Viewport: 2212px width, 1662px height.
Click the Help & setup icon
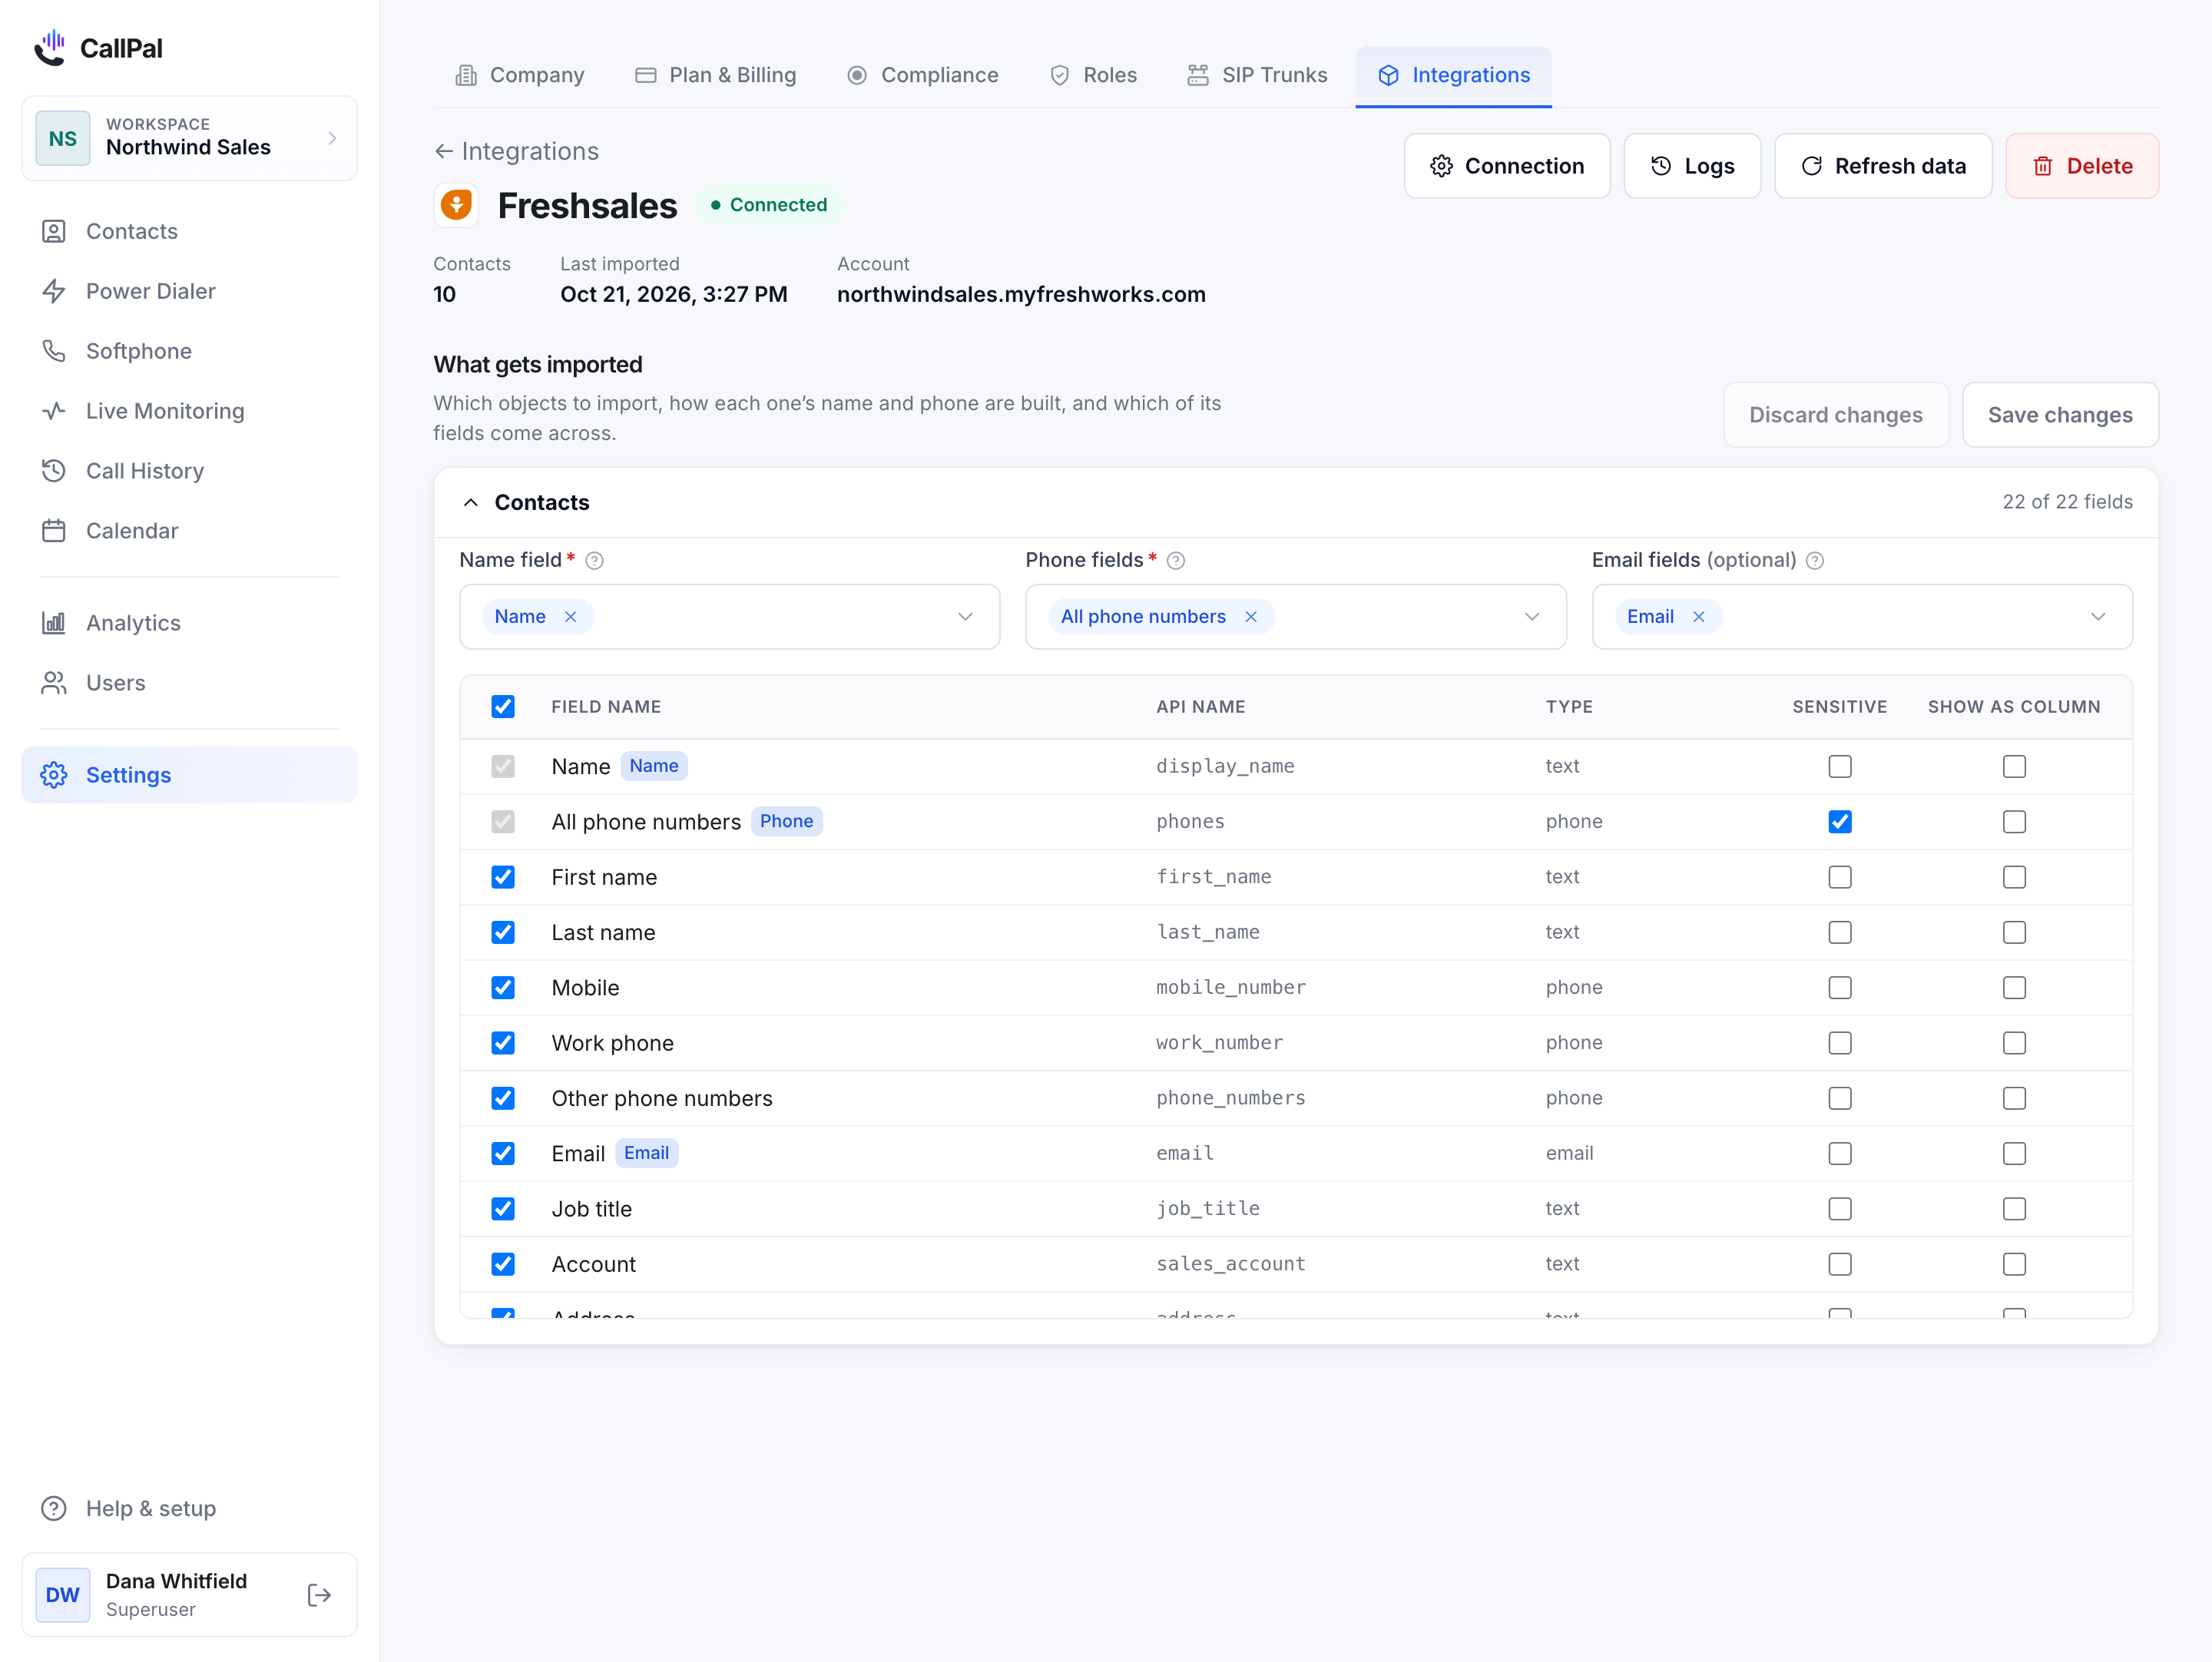[54, 1508]
